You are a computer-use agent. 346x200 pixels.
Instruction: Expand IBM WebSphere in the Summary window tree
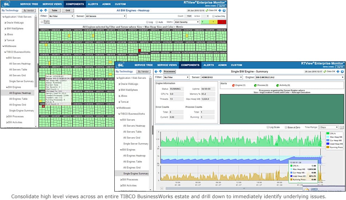pyautogui.click(x=119, y=90)
